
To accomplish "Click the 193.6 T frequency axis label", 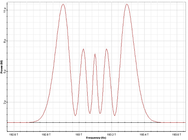I will tap(177, 134).
